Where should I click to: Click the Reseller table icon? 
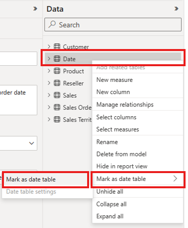(x=57, y=83)
